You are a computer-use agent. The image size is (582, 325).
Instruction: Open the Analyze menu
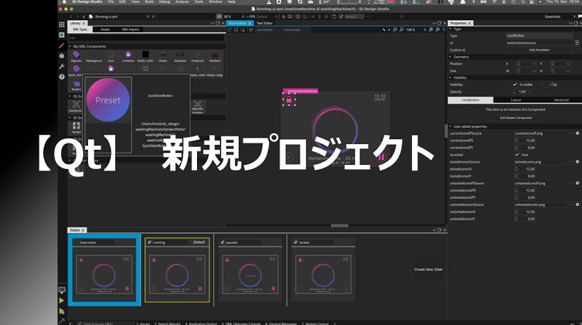tap(182, 2)
